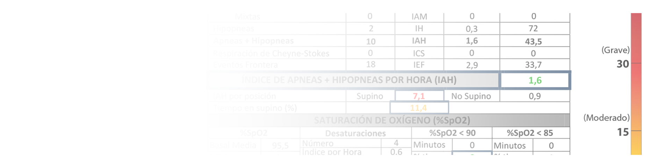This screenshot has width=671, height=168.
Task: Click the Basal Media value 95,5
Action: [x=280, y=145]
